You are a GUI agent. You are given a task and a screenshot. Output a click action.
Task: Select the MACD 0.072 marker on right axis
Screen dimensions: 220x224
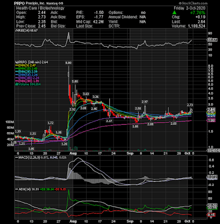click(212, 177)
